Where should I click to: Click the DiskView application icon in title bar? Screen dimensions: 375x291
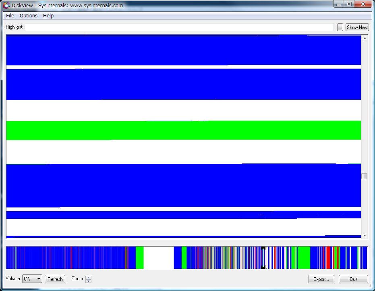pos(6,5)
